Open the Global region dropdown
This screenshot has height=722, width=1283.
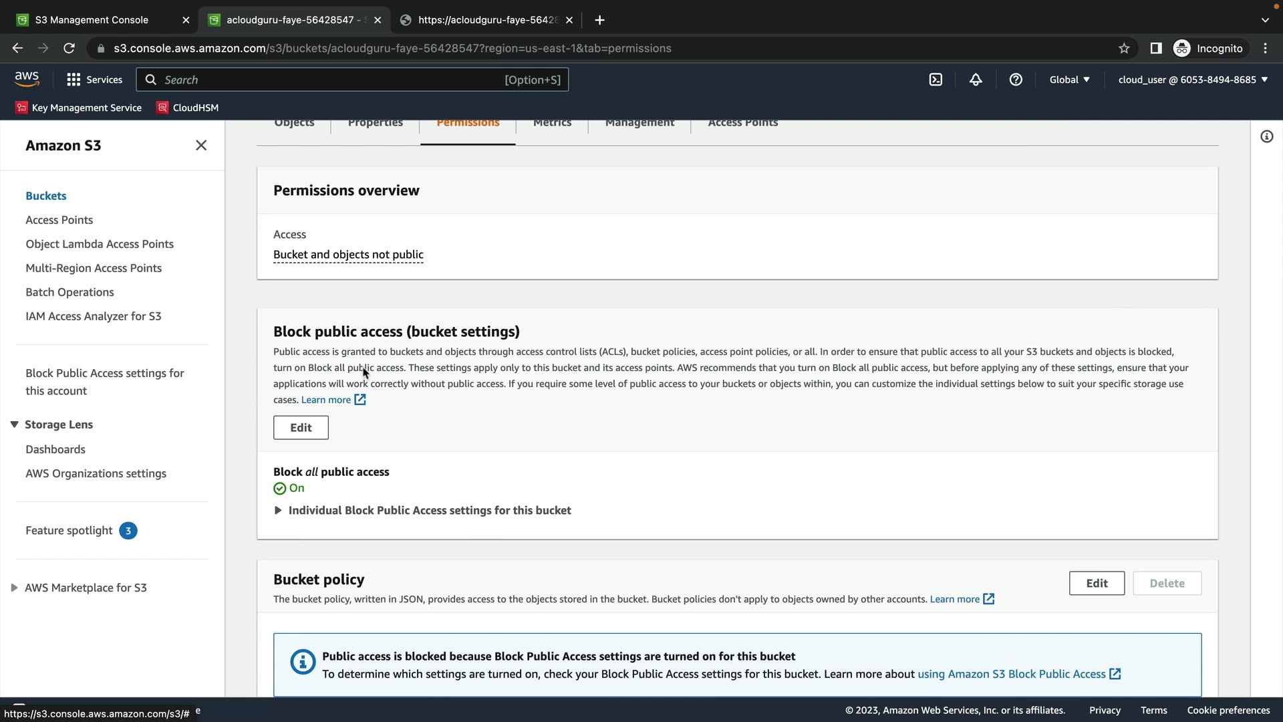pos(1069,80)
